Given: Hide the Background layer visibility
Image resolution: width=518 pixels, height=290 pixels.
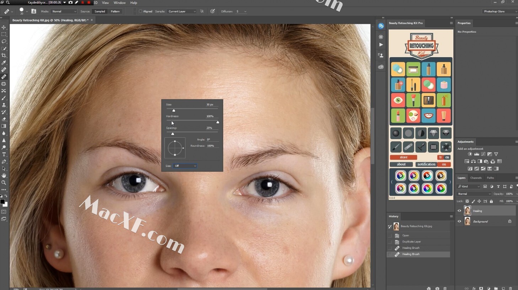Looking at the screenshot, I should click(x=459, y=221).
